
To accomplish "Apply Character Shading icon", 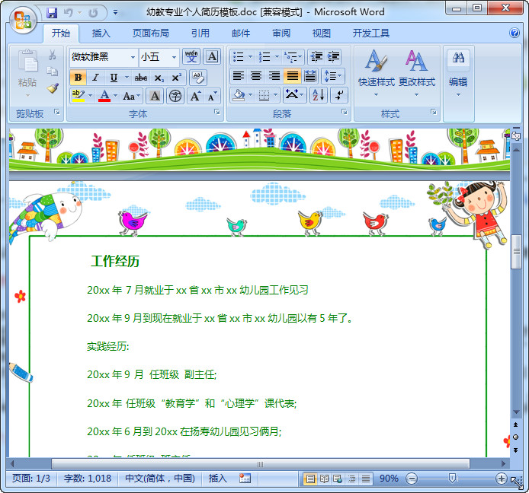I will click(x=155, y=97).
